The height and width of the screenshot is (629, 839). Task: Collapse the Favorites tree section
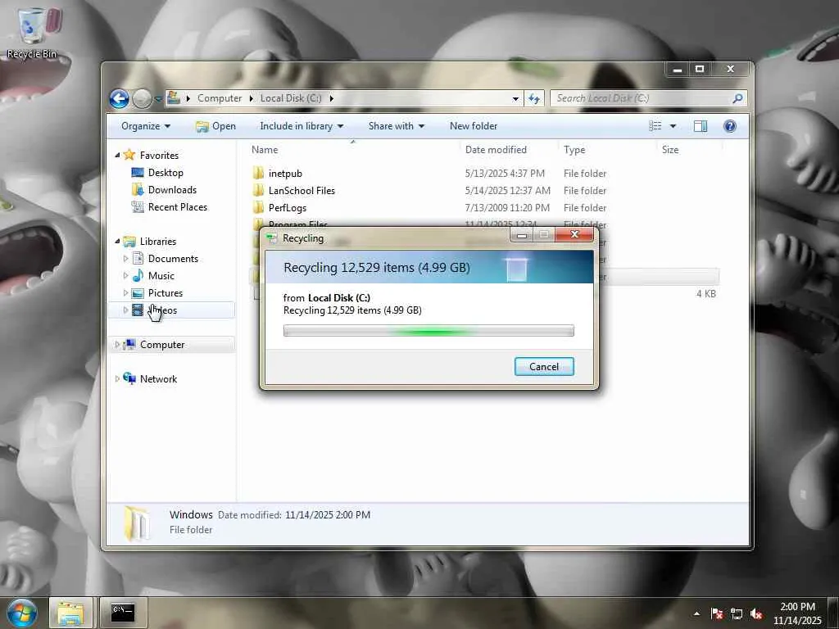click(117, 155)
